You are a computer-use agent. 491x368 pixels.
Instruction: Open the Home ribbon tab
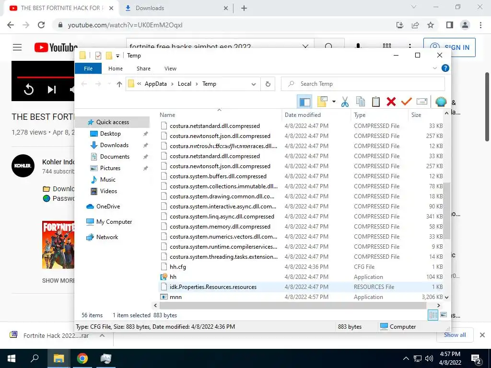[115, 69]
